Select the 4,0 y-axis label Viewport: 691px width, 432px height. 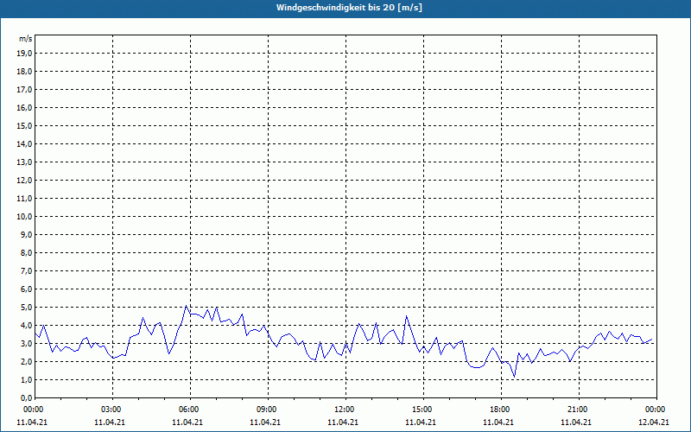[26, 325]
